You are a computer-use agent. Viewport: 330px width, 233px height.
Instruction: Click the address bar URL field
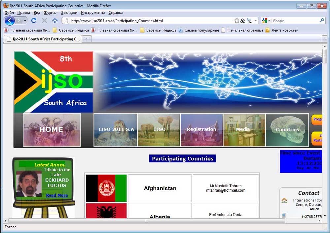tap(151, 21)
